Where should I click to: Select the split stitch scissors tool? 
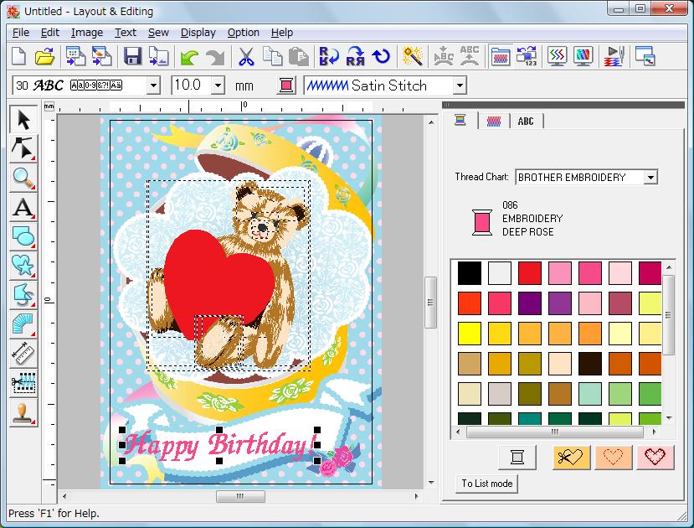pyautogui.click(x=23, y=383)
